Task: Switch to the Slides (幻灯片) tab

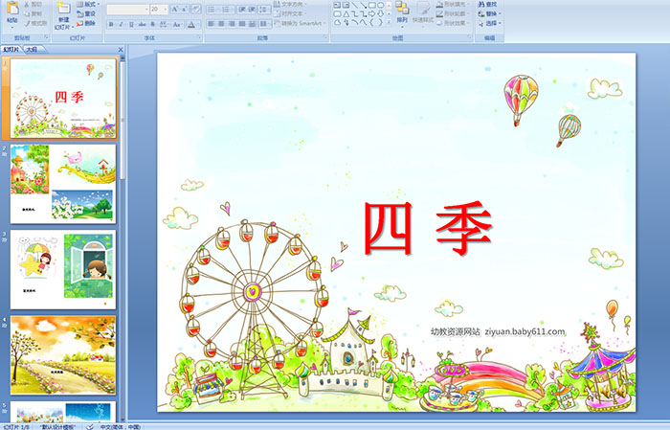Action: pyautogui.click(x=11, y=49)
